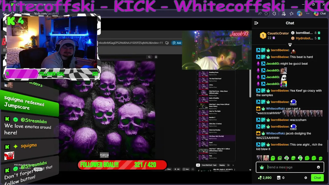
Task: Open CausticOrator's leaderboard entry
Action: pos(274,35)
